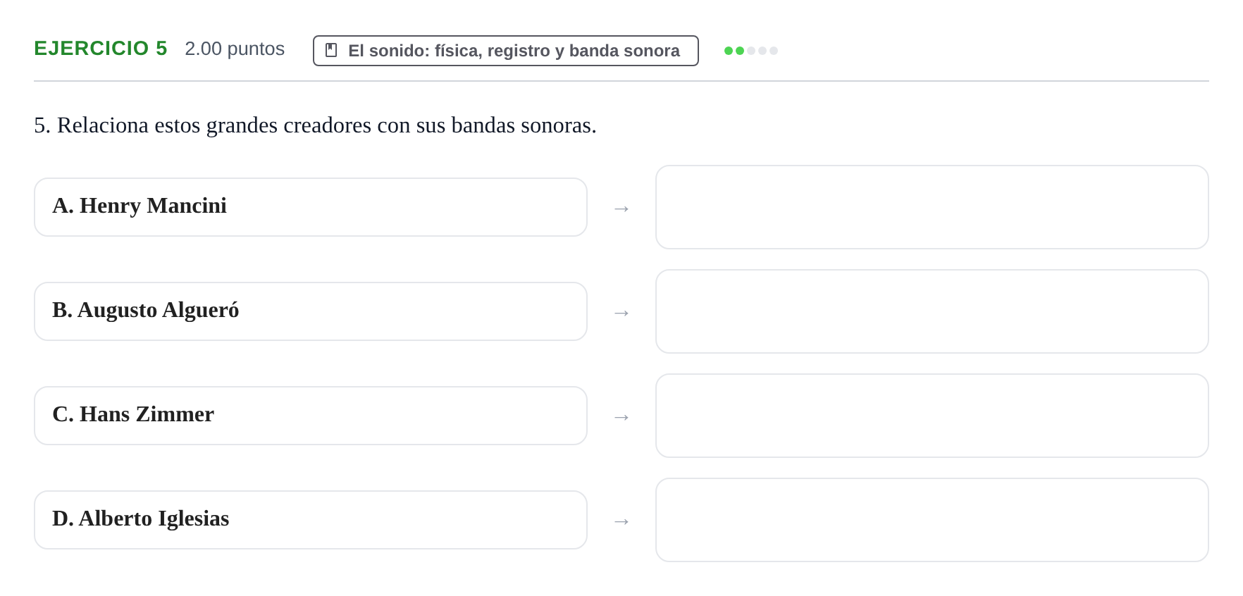Click the last gray difficulty dot

774,51
